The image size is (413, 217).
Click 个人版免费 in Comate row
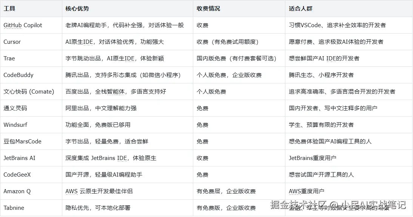(x=211, y=92)
